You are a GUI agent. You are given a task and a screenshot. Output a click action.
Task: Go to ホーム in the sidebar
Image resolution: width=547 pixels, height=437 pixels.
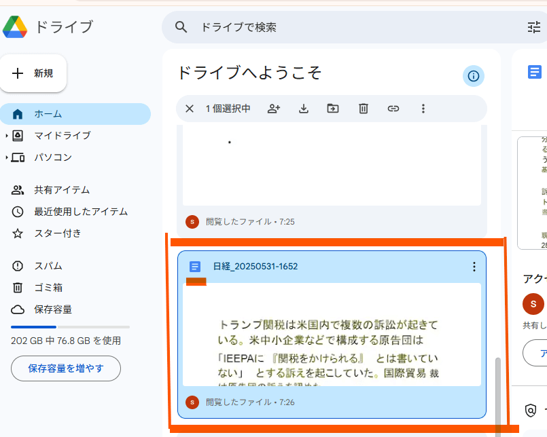(75, 114)
